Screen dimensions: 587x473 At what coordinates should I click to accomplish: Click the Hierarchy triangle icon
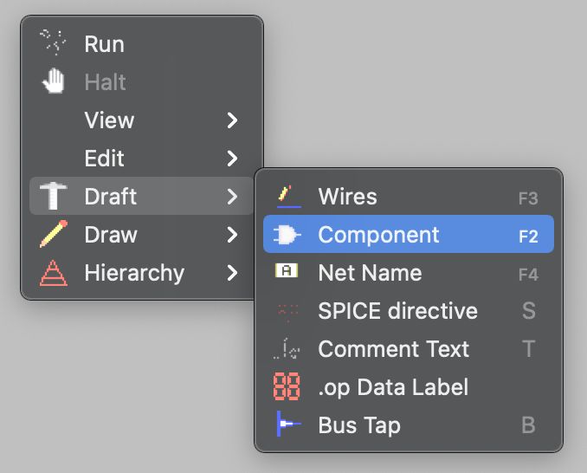pyautogui.click(x=54, y=273)
